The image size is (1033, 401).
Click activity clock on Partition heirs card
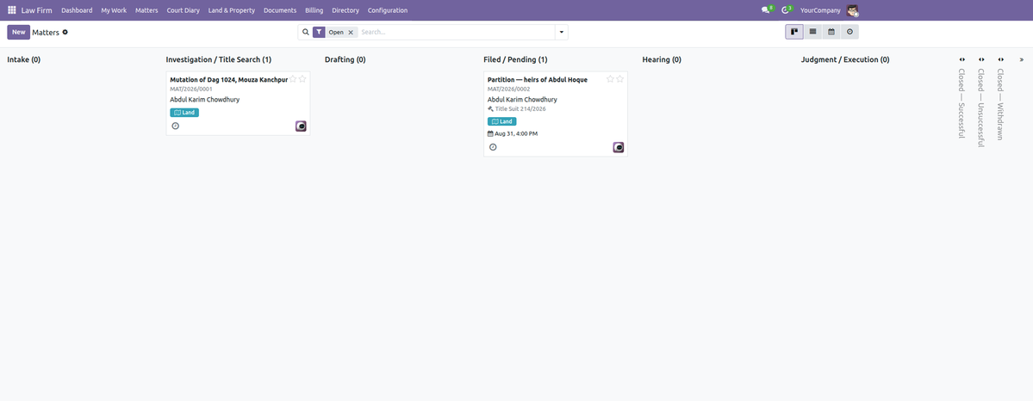click(493, 147)
